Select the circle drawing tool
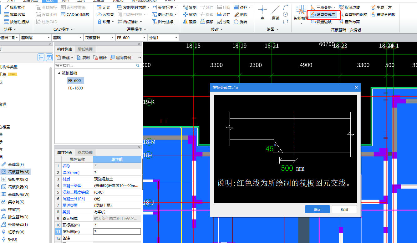Screen dimensions: 417x243 (x=285, y=14)
